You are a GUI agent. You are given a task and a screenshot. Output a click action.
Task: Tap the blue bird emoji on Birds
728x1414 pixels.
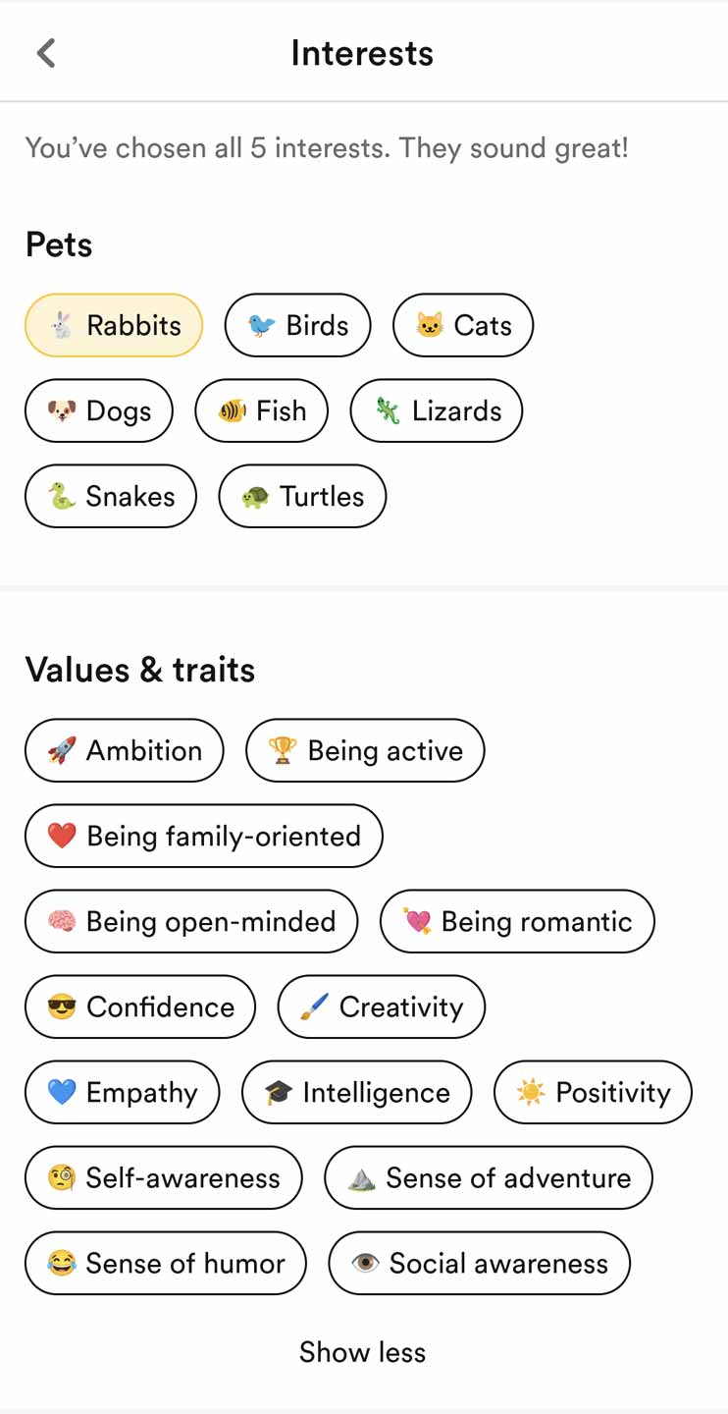261,325
